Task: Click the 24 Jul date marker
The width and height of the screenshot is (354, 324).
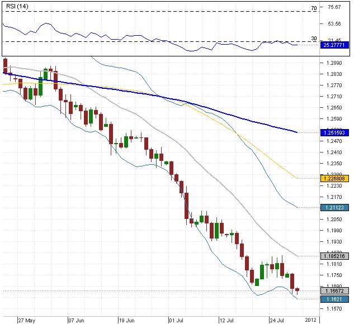Action: [278, 320]
